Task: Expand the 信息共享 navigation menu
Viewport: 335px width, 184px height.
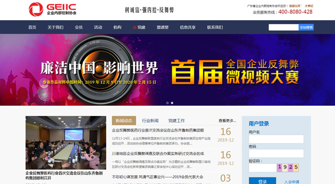Action: click(x=188, y=28)
